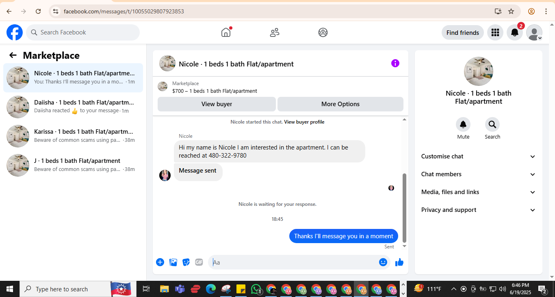
Task: Open the Friends icon in the top bar
Action: [275, 32]
